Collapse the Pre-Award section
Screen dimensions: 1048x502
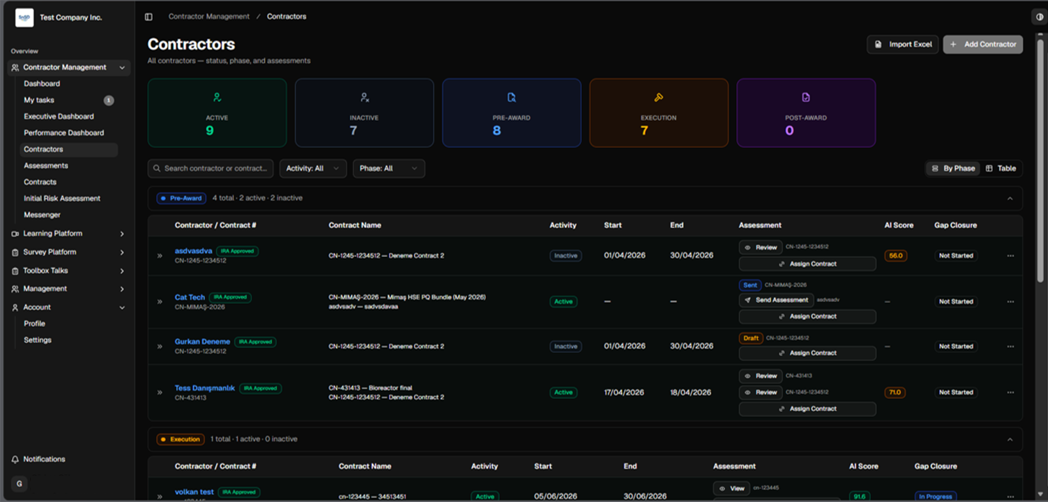tap(1010, 199)
